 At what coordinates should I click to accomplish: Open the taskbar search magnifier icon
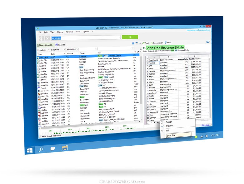(x=41, y=149)
